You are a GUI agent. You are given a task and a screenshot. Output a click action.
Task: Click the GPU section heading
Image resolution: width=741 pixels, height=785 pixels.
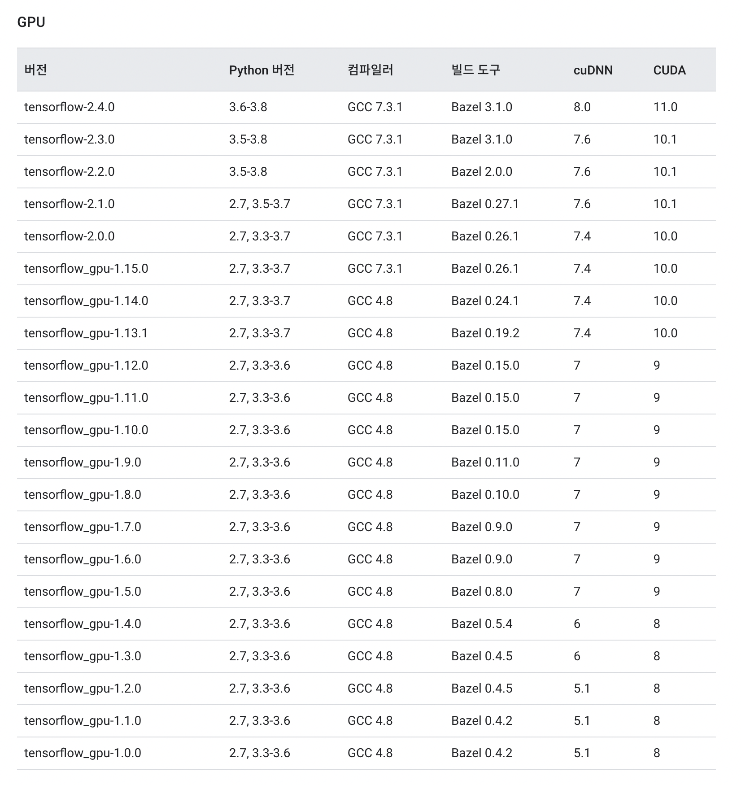coord(31,22)
